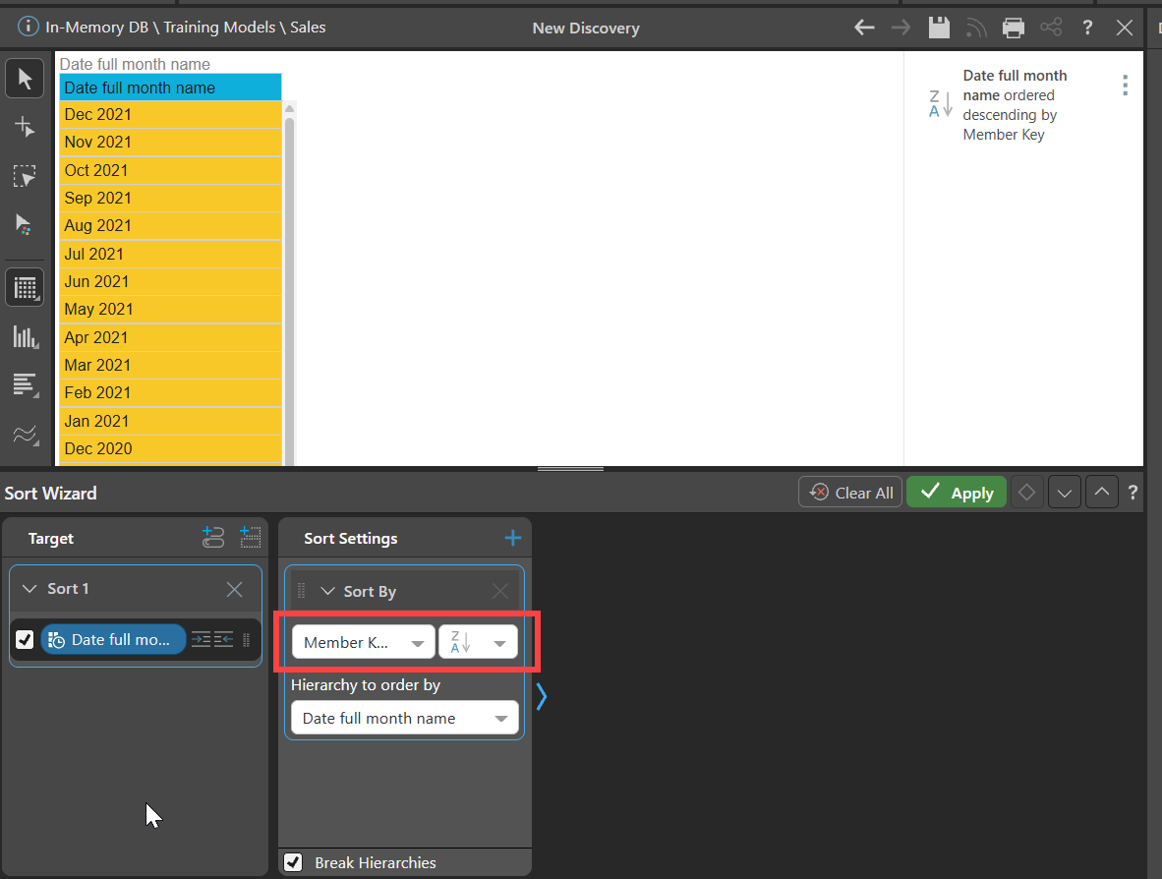Click the Save disk icon
The width and height of the screenshot is (1162, 879).
[x=940, y=28]
